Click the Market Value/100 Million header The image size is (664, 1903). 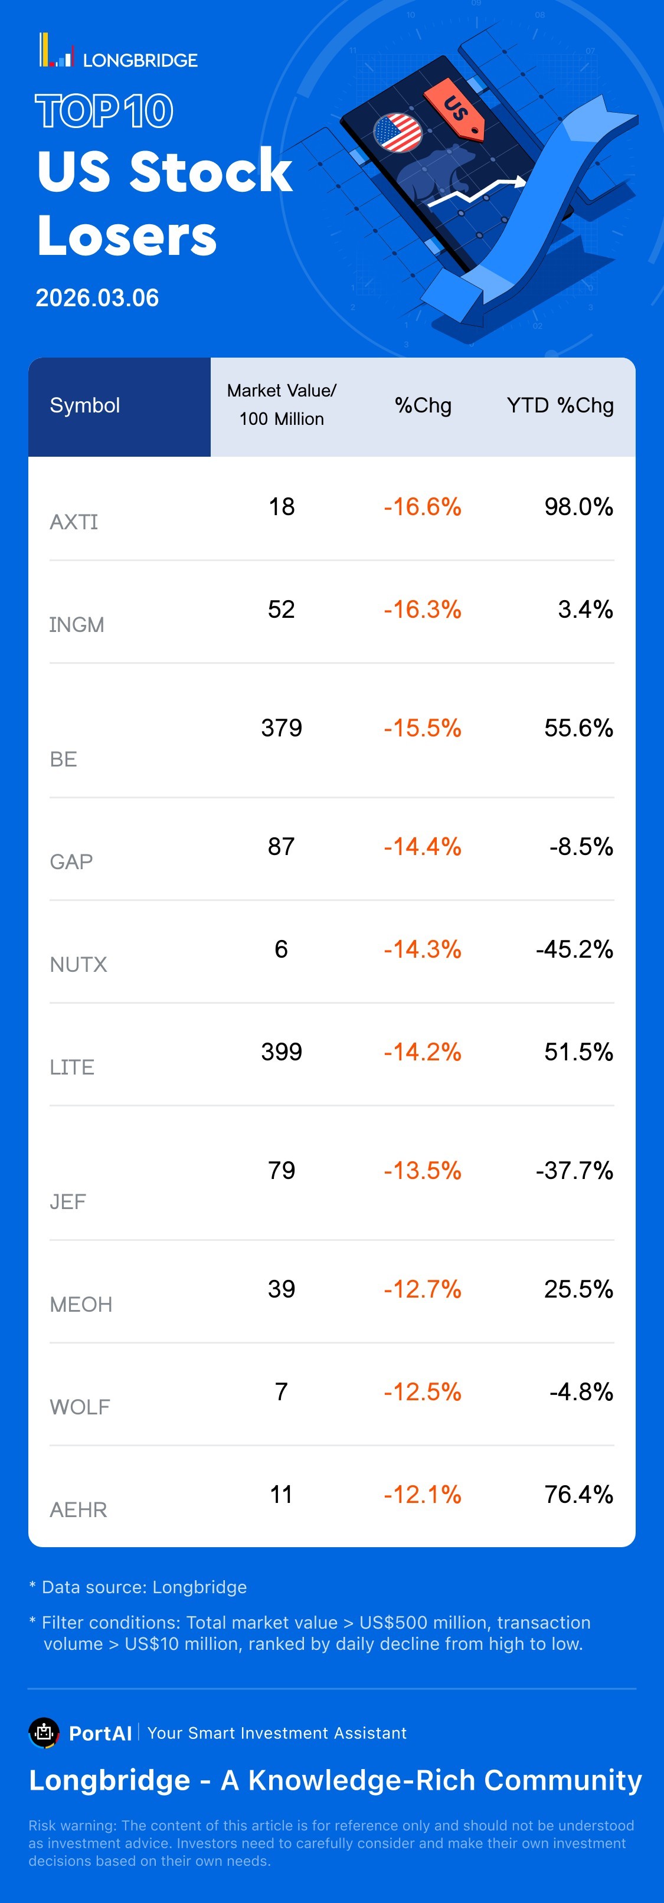(x=282, y=405)
